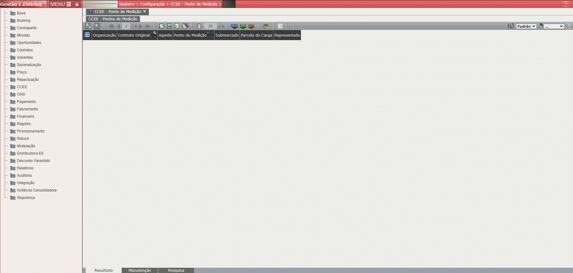573x273 pixels.
Task: Toggle the MENU hamburger button
Action: point(61,4)
